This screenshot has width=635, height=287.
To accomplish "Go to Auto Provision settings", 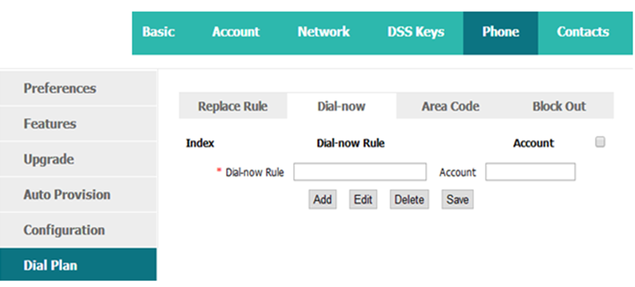I will coord(78,194).
